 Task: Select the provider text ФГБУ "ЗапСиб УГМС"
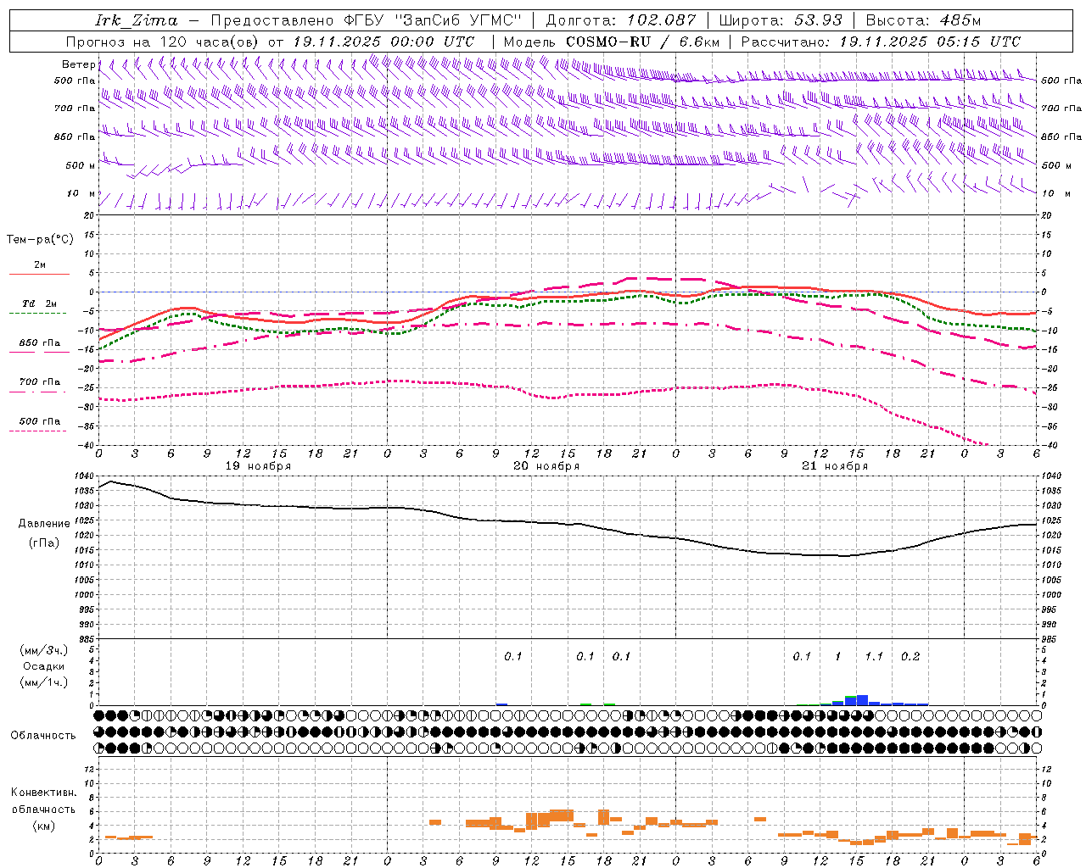[x=433, y=20]
